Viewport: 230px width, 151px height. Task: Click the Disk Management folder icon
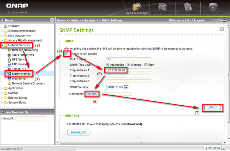(6, 36)
